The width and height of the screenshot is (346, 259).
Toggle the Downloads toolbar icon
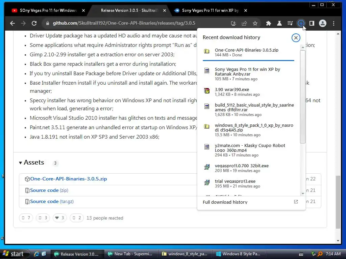301,23
